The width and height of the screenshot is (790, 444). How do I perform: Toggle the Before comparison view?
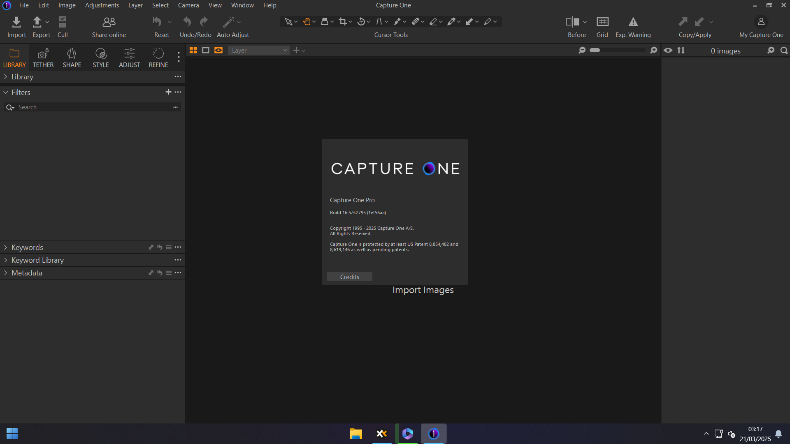pyautogui.click(x=572, y=22)
